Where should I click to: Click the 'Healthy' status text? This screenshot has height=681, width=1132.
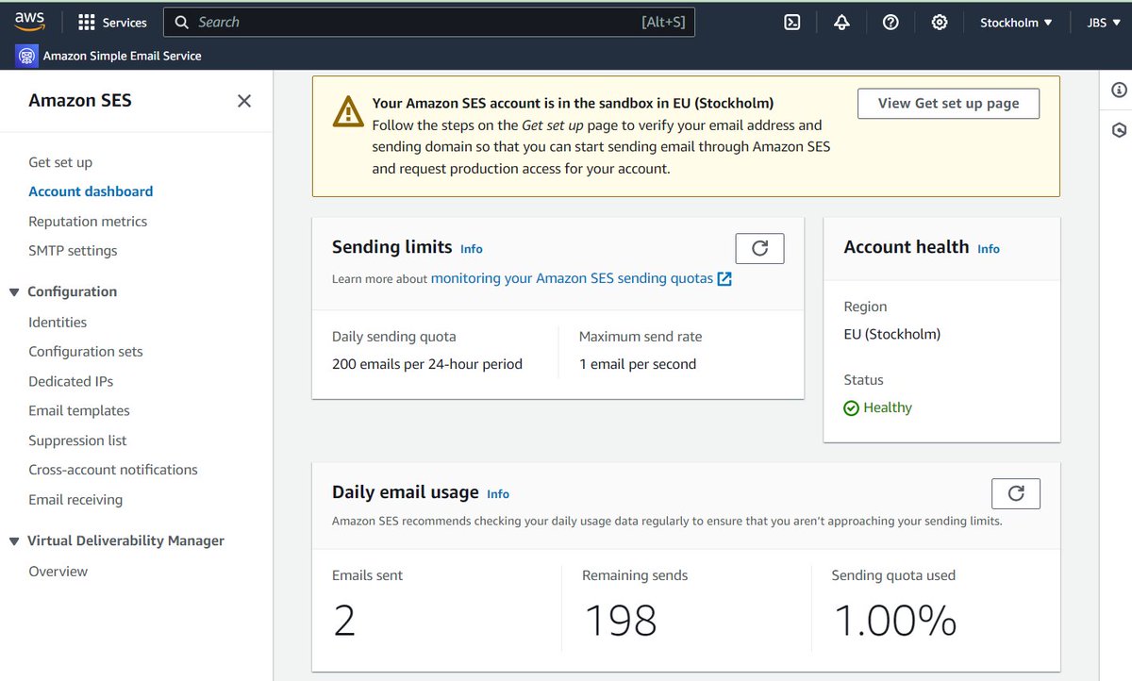pyautogui.click(x=888, y=407)
